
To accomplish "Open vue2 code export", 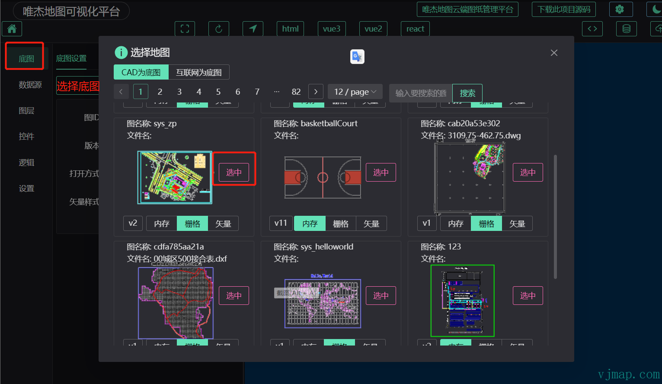I will (373, 29).
